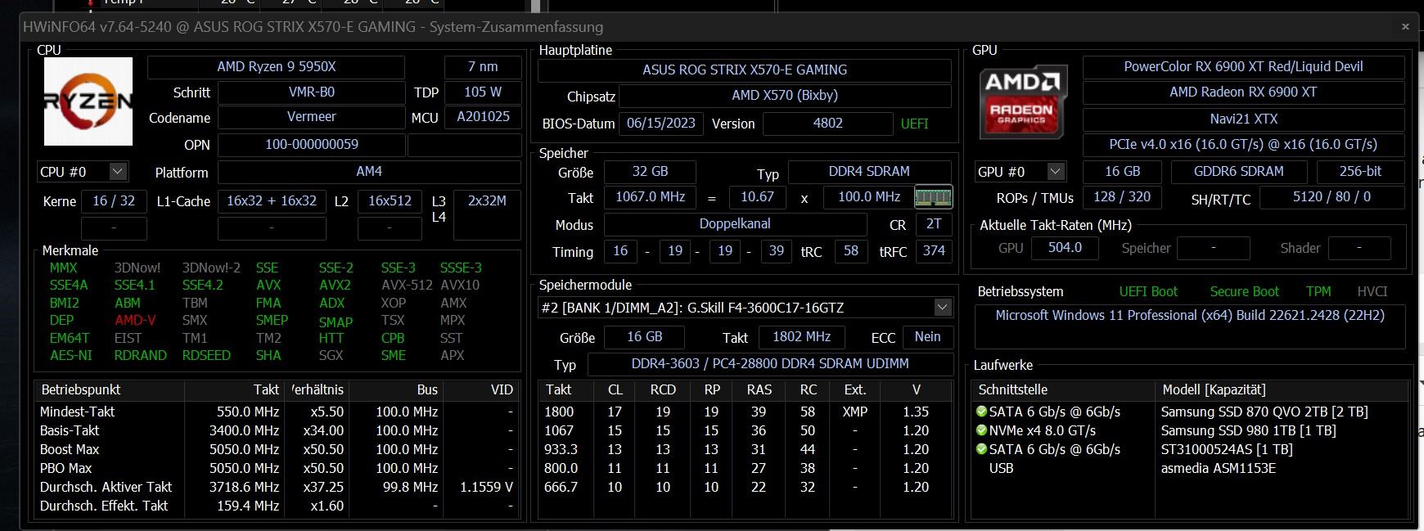Click the Basis-Takt 3400.0 MHz row
Screen dimensions: 1424x531
coord(277,430)
